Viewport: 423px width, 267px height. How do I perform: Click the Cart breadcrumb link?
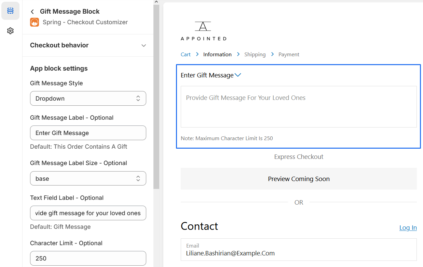[x=186, y=55]
